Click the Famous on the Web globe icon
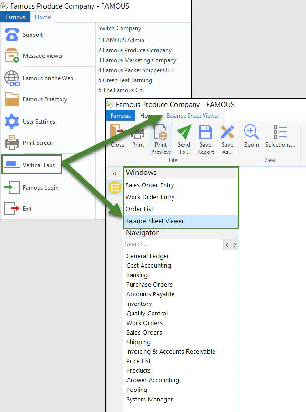306x412 pixels. (12, 78)
